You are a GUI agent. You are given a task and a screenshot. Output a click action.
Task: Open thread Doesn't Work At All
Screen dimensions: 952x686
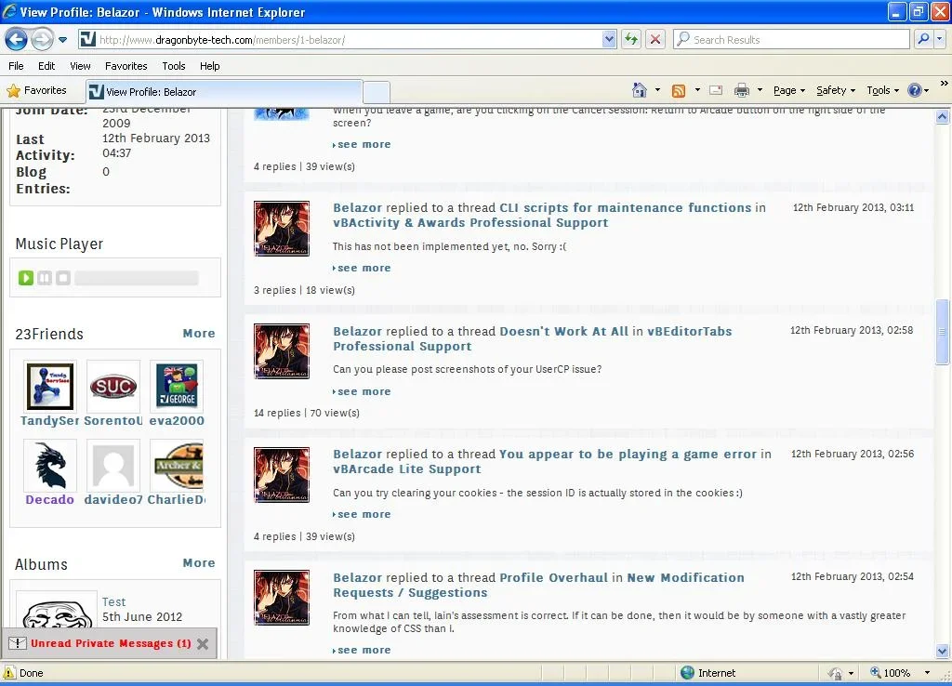point(564,332)
